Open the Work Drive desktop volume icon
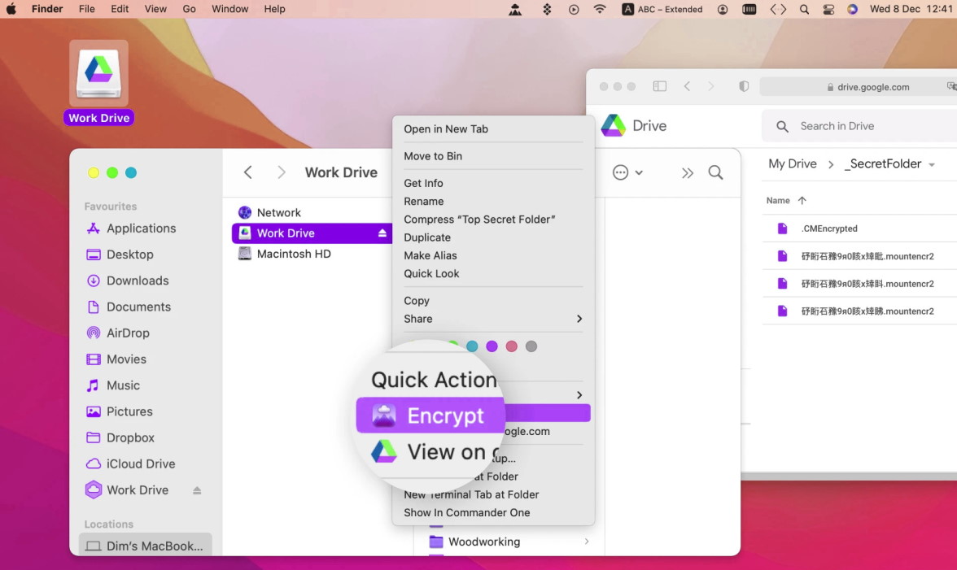The width and height of the screenshot is (957, 570). [x=99, y=74]
